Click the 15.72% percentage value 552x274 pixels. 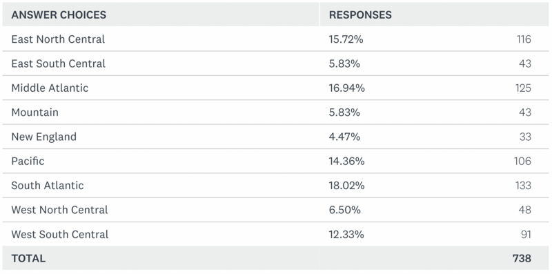point(346,39)
